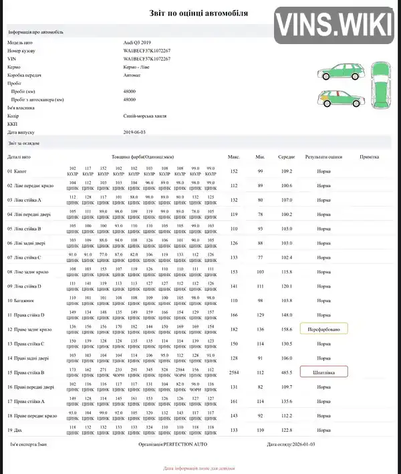Click the Інформація про автомобіль section header

[35, 32]
